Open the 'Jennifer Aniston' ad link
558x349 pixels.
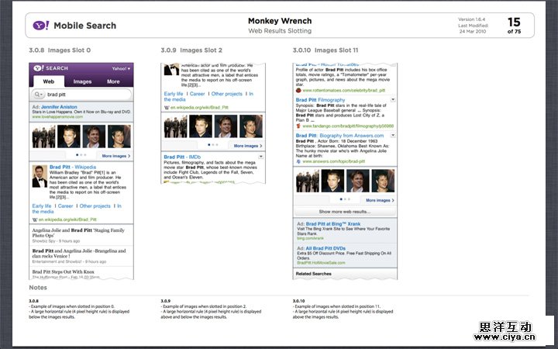[x=59, y=107]
